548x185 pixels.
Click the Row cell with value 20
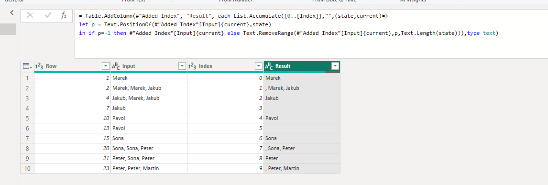72,148
